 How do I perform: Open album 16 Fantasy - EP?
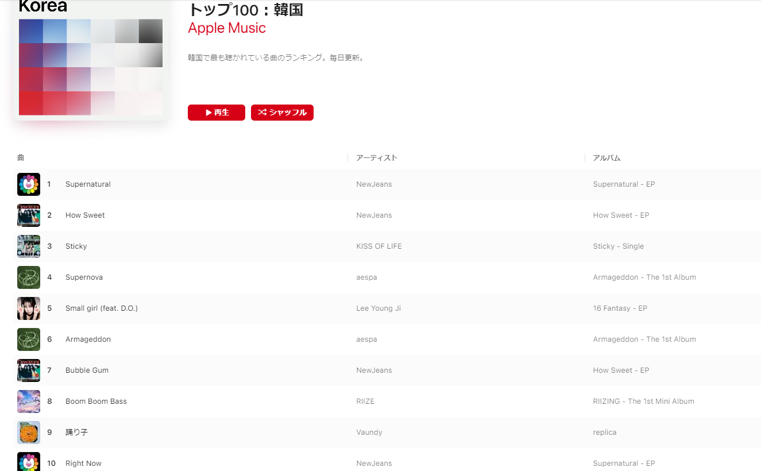click(x=620, y=308)
